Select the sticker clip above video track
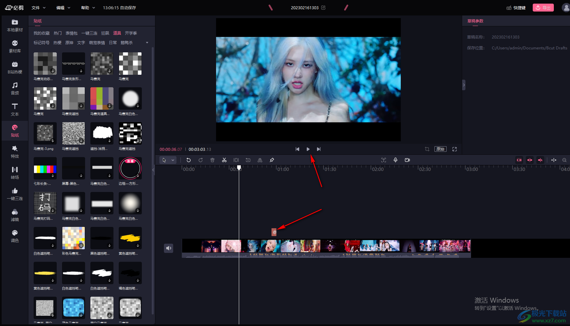Image resolution: width=570 pixels, height=326 pixels. (x=274, y=232)
